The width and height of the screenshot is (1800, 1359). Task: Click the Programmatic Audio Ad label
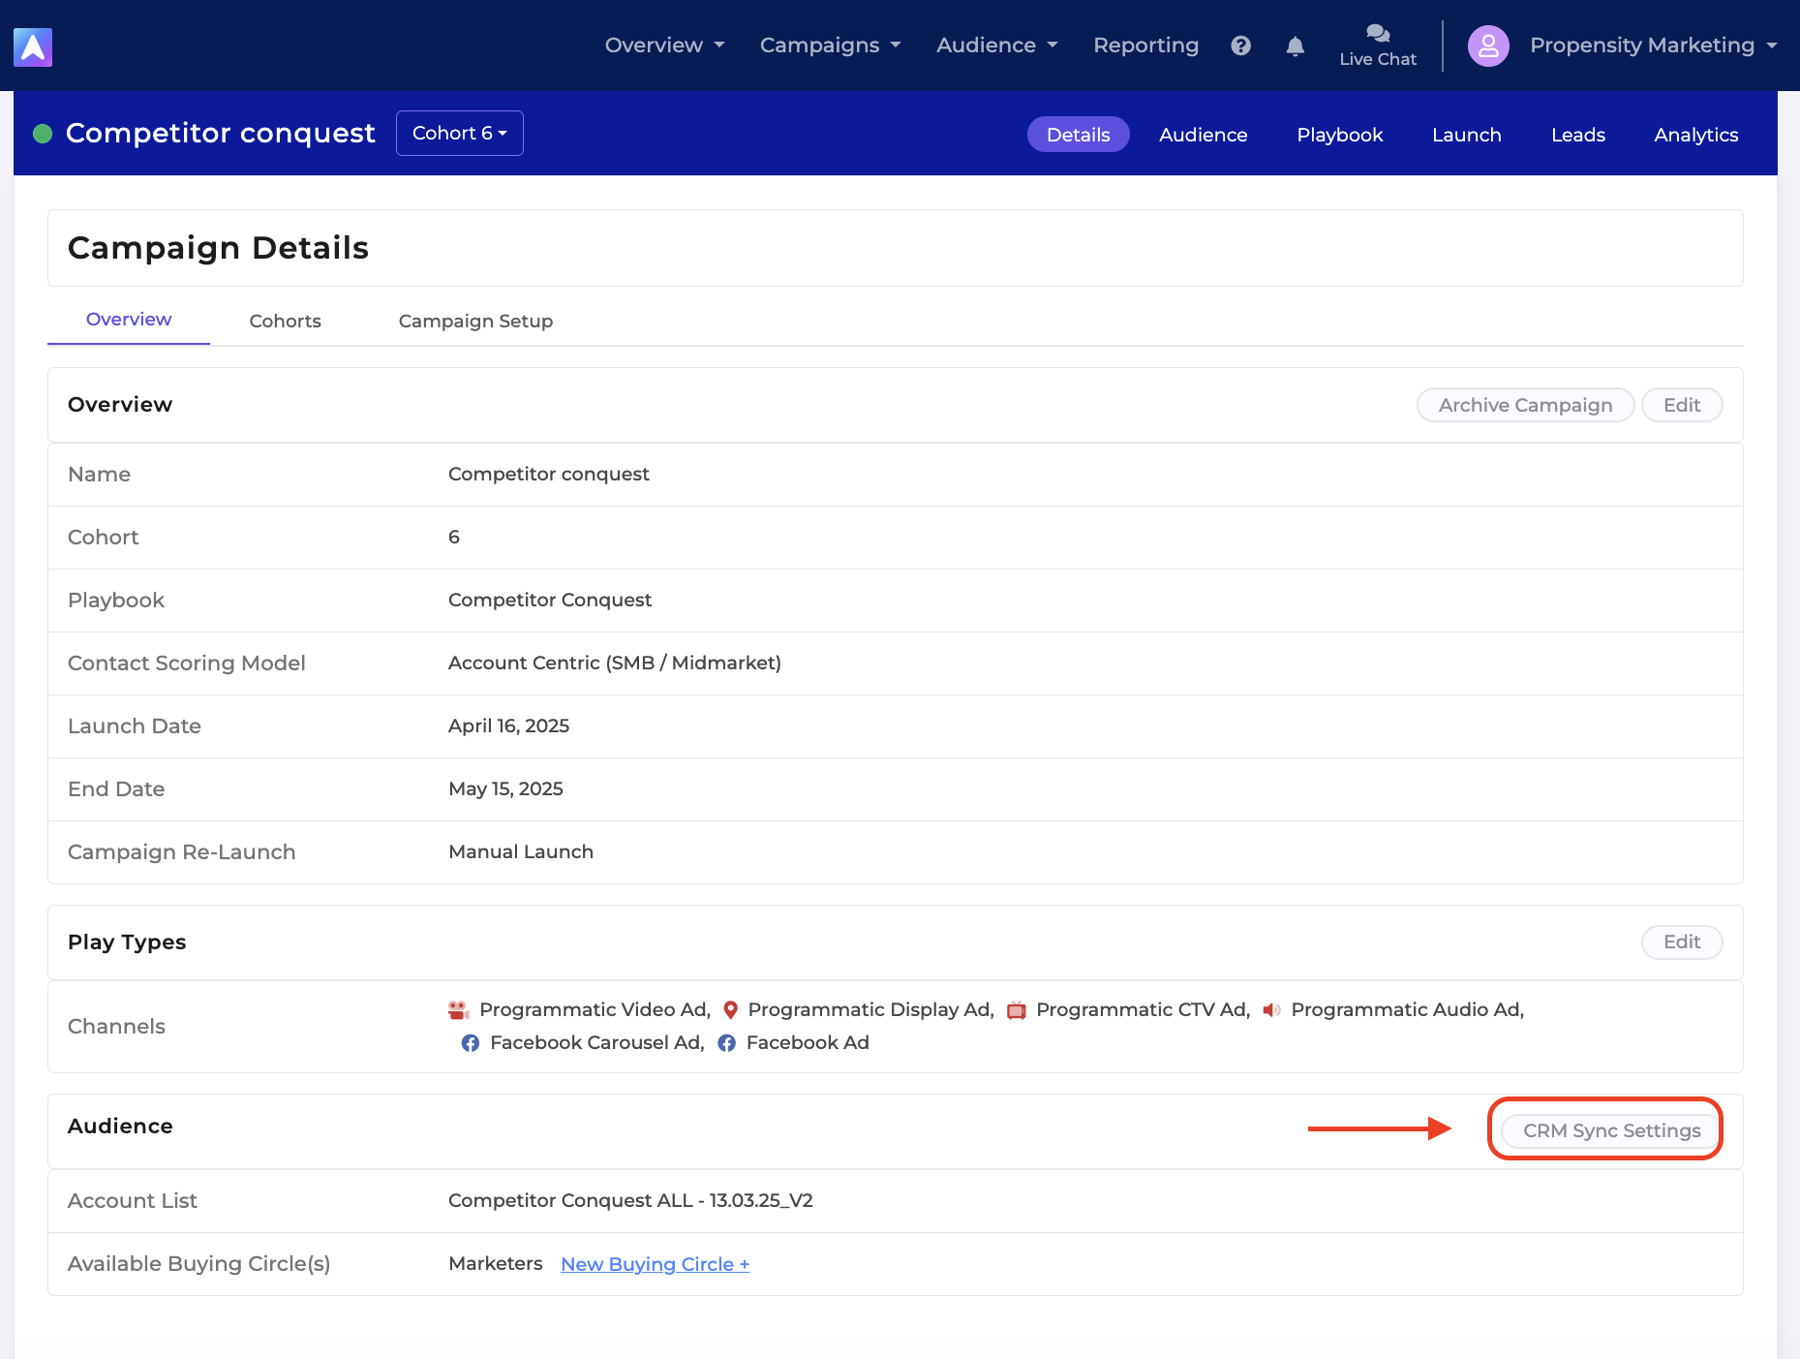tap(1407, 1010)
